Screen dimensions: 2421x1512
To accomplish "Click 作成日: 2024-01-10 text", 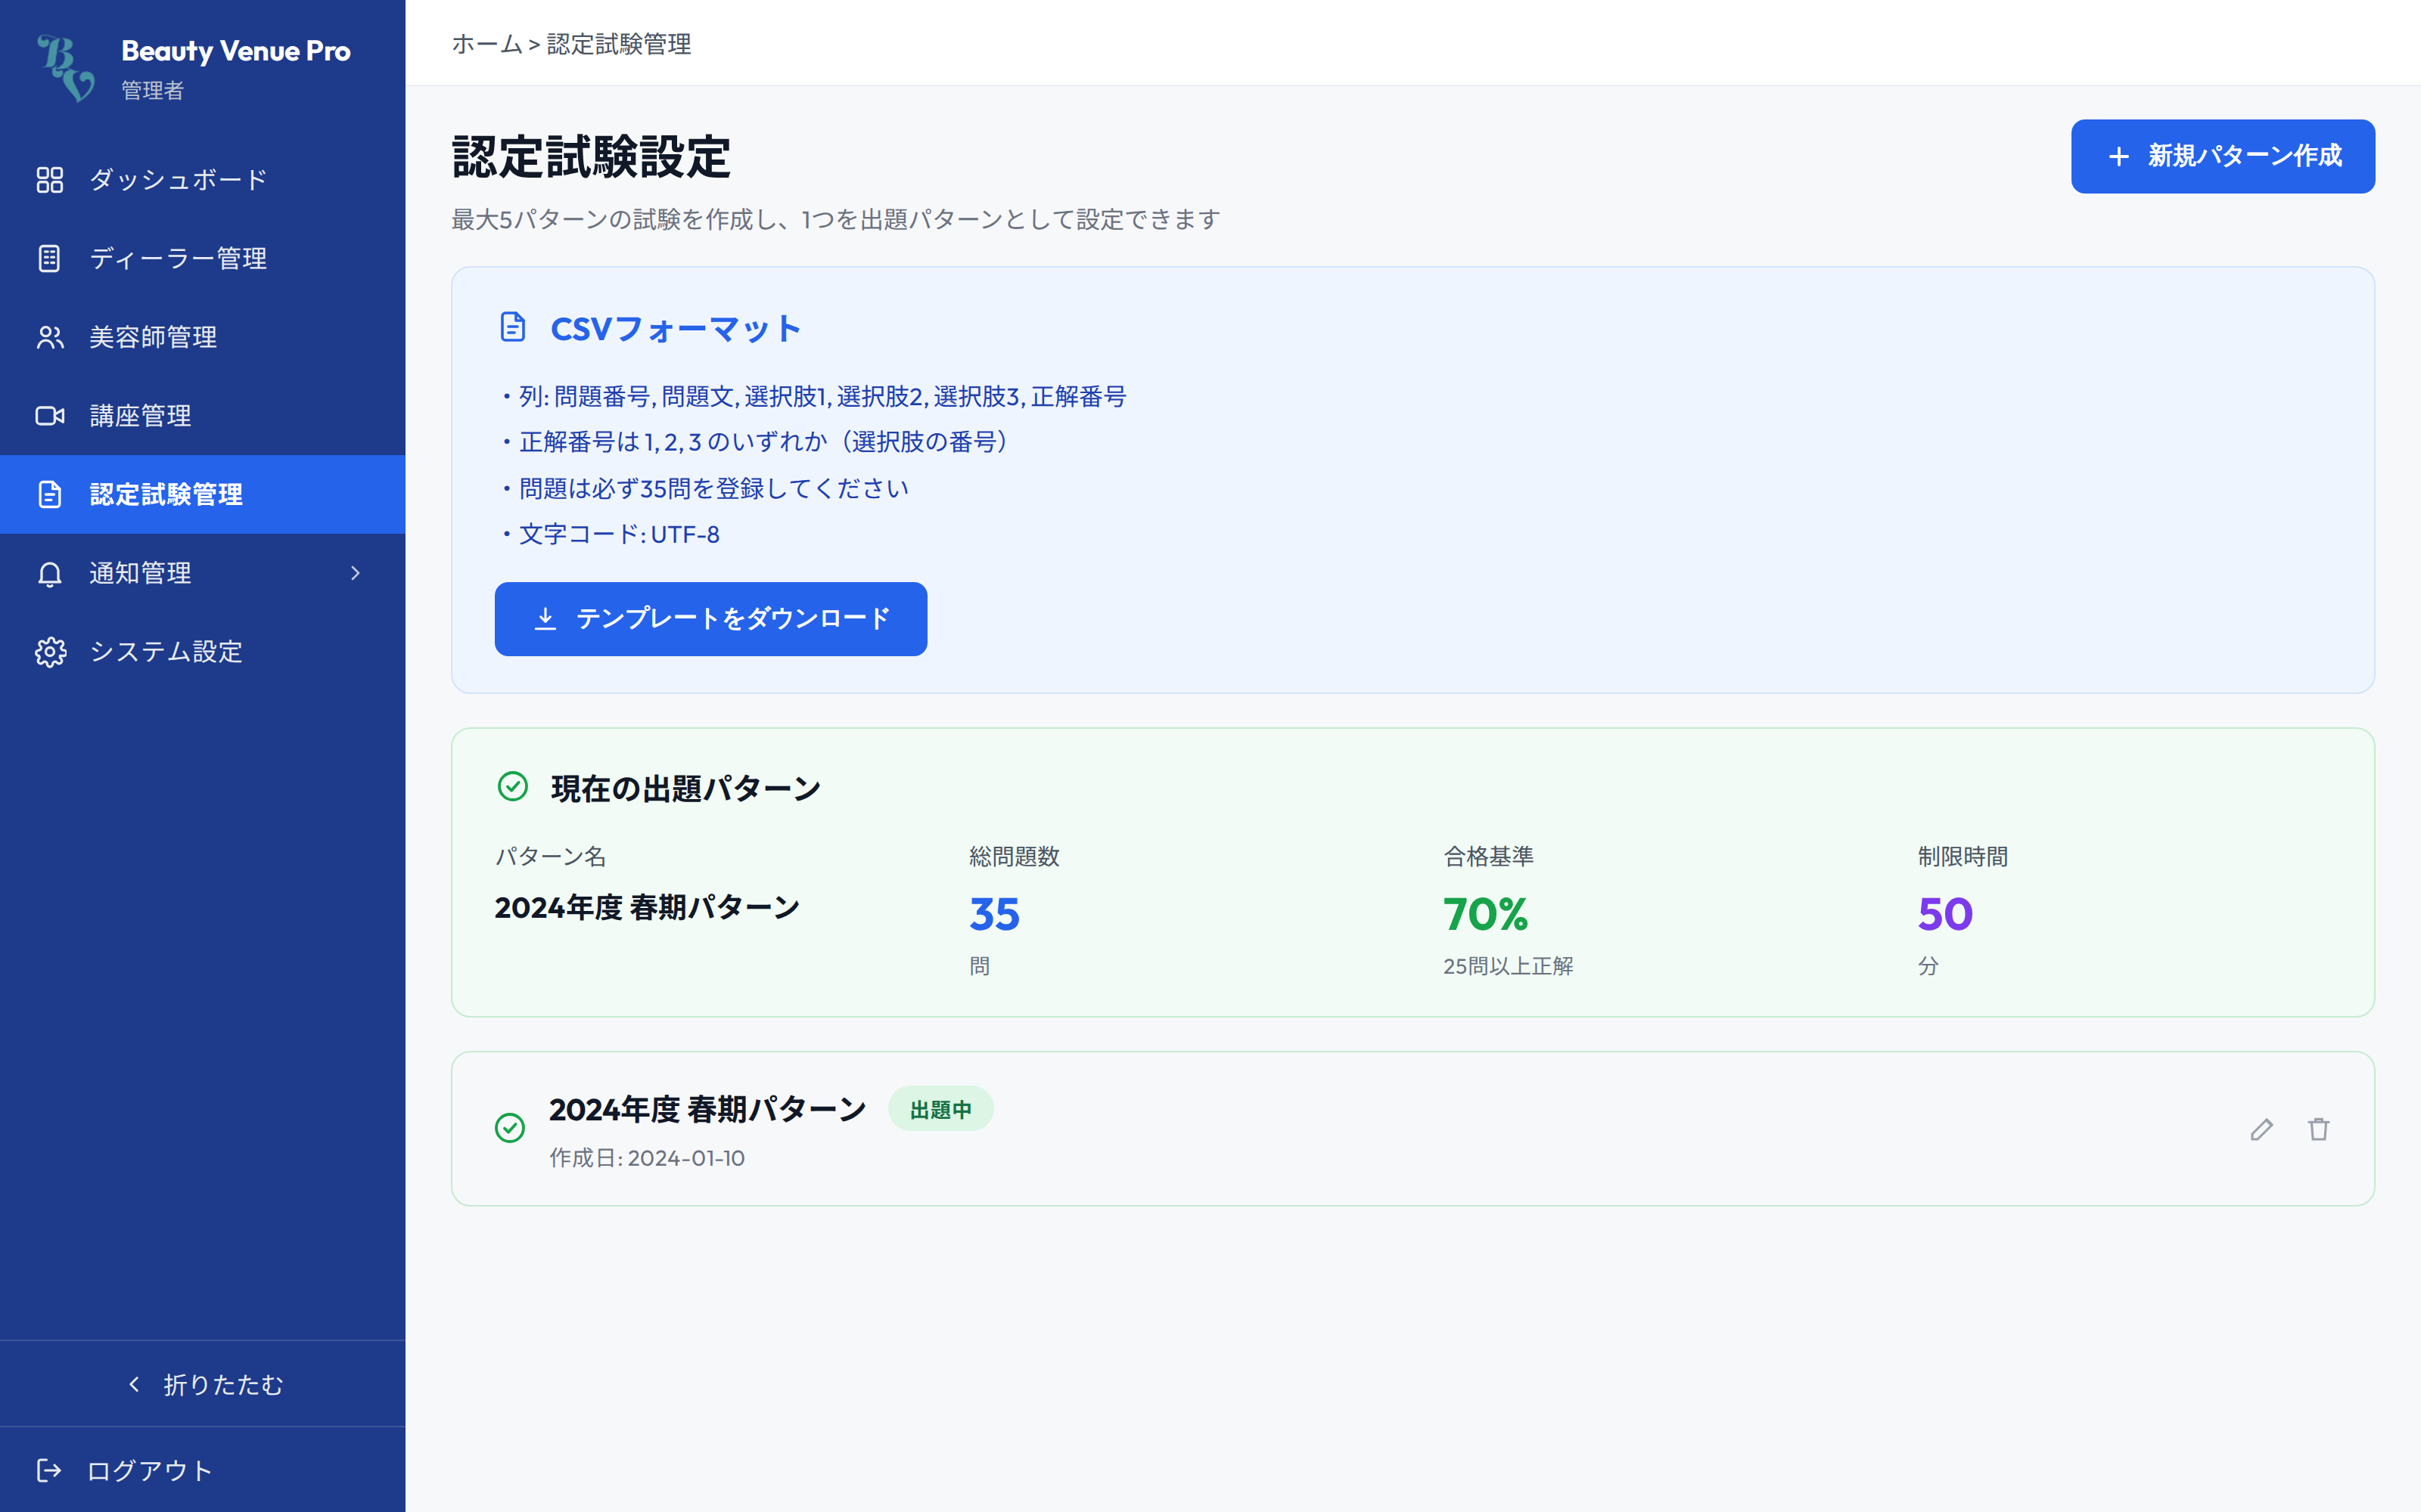I will 648,1158.
